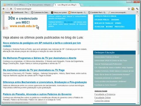Click the greyed forward navigation arrow
This screenshot has height=106, width=141.
coord(7,9)
